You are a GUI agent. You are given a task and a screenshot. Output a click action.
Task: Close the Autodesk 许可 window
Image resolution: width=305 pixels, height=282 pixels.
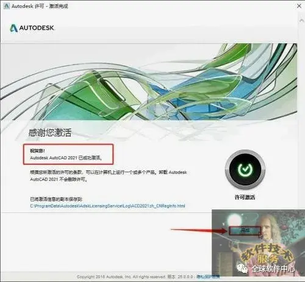tap(299, 6)
